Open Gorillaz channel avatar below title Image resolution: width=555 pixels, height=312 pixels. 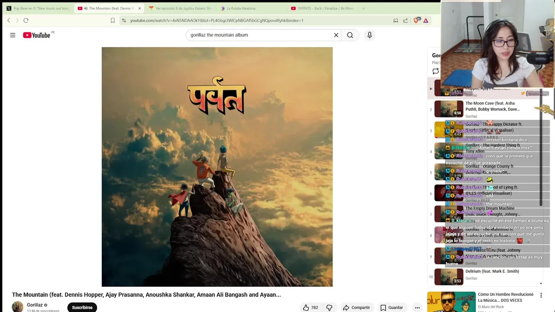pyautogui.click(x=17, y=306)
